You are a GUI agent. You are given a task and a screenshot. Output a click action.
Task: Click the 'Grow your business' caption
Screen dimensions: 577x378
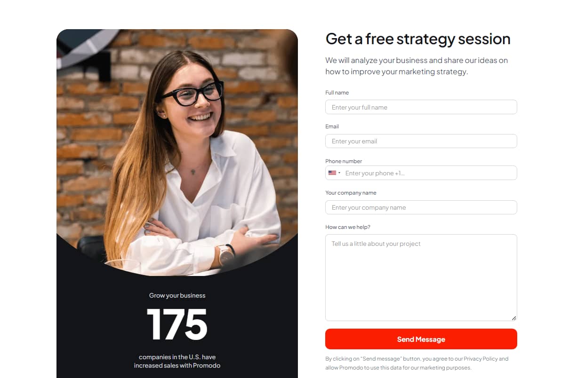(x=177, y=295)
